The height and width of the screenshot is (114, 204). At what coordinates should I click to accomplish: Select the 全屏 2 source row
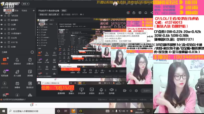coord(18,29)
